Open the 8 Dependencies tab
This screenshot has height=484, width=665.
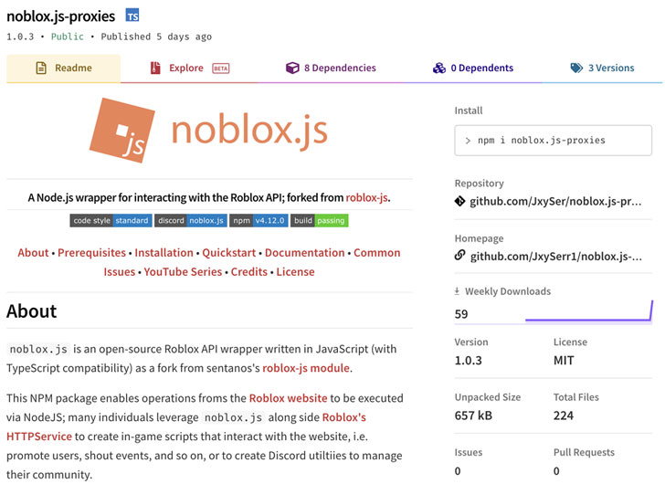tap(330, 68)
